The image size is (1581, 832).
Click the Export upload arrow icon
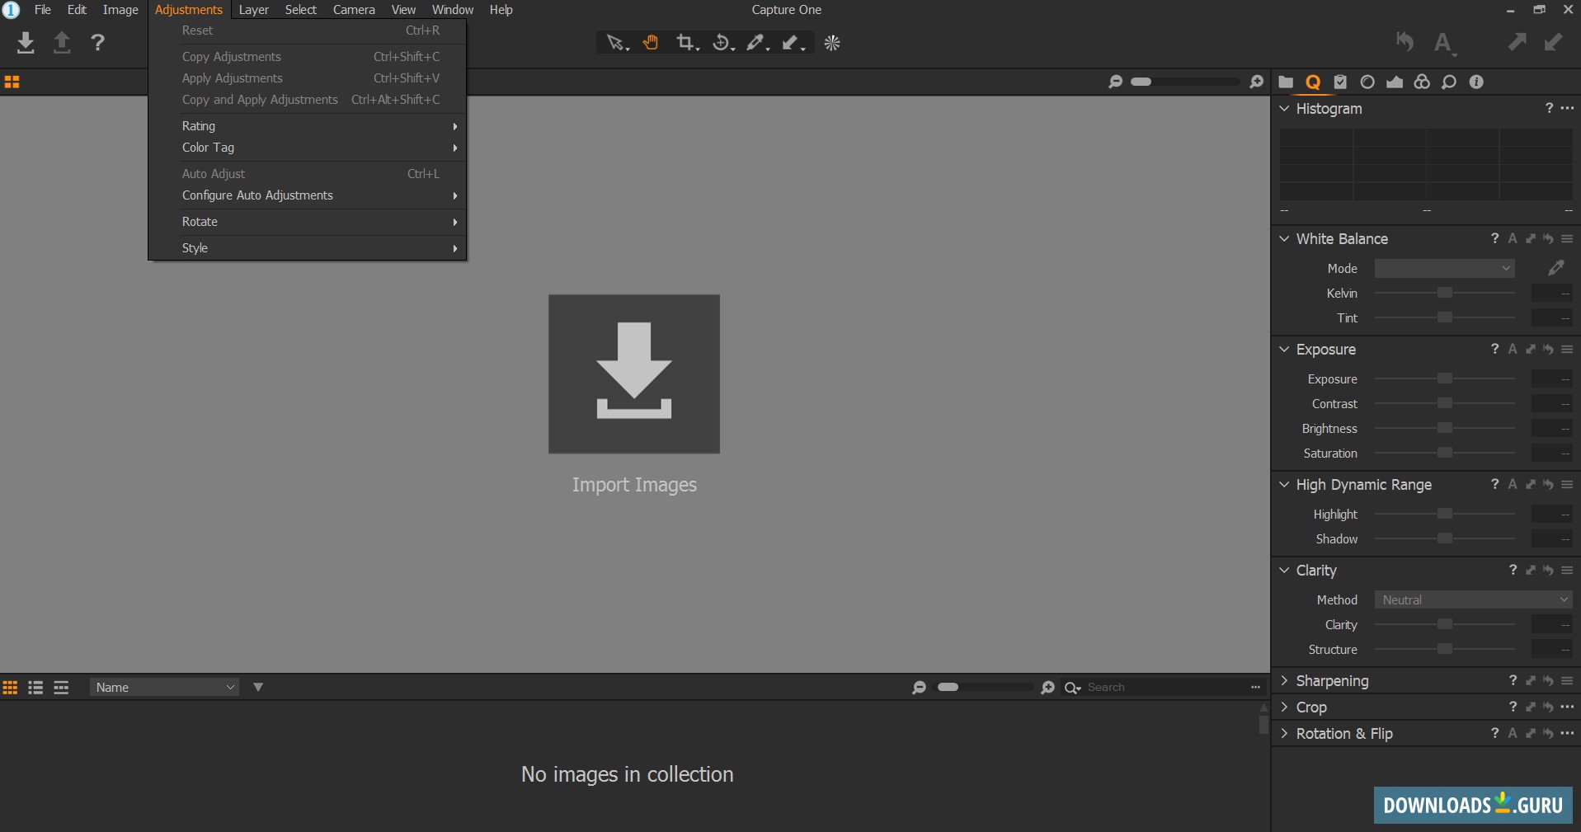tap(62, 43)
